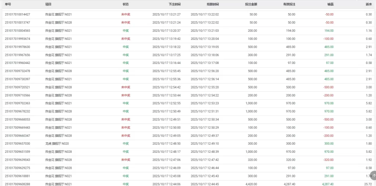Click the 单号 column header
Image resolution: width=376 pixels, height=186 pixels.
8,4
